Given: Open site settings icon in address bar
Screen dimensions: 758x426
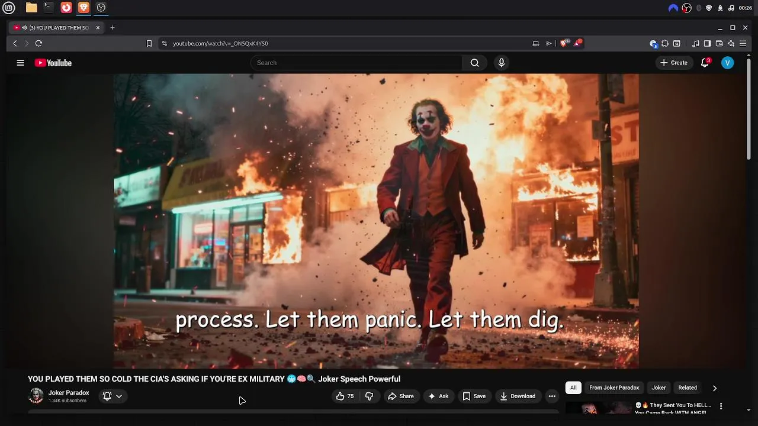Looking at the screenshot, I should coord(165,43).
